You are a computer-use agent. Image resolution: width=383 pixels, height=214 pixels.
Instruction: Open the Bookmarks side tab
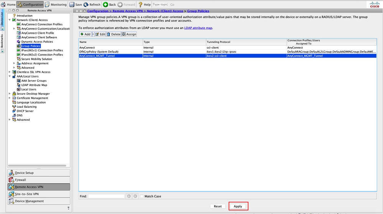click(2, 43)
